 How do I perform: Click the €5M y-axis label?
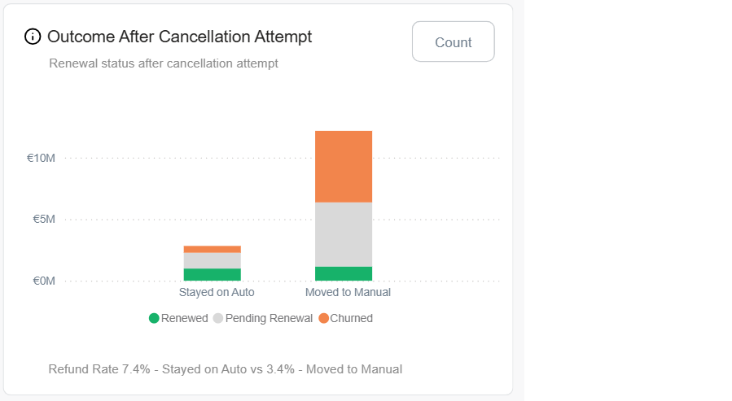(x=43, y=220)
